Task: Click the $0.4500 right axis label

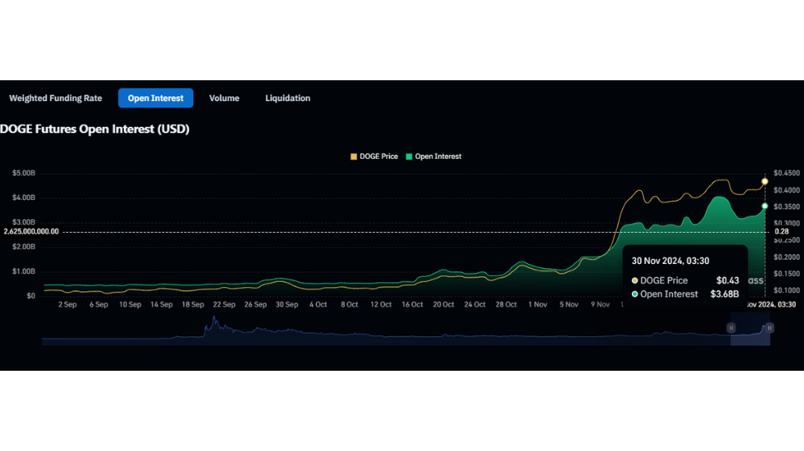Action: coord(786,173)
